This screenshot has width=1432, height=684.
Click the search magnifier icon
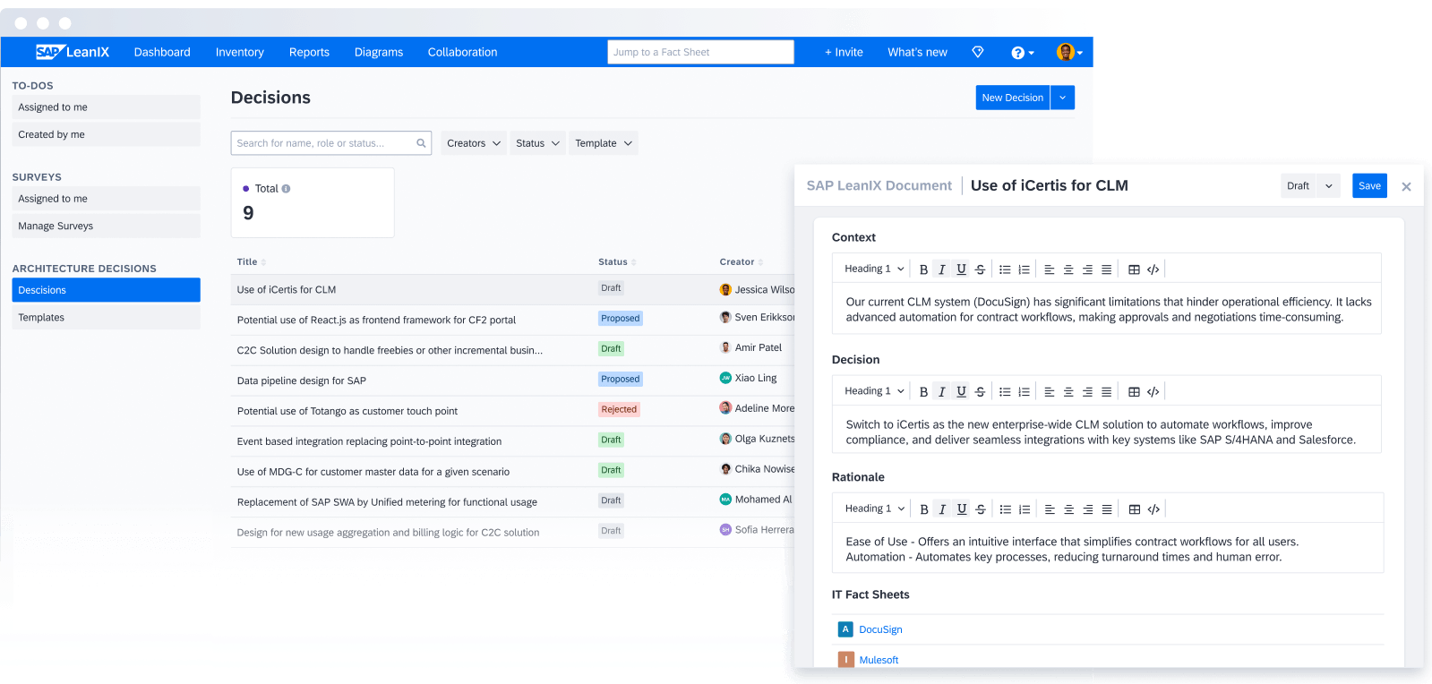421,143
